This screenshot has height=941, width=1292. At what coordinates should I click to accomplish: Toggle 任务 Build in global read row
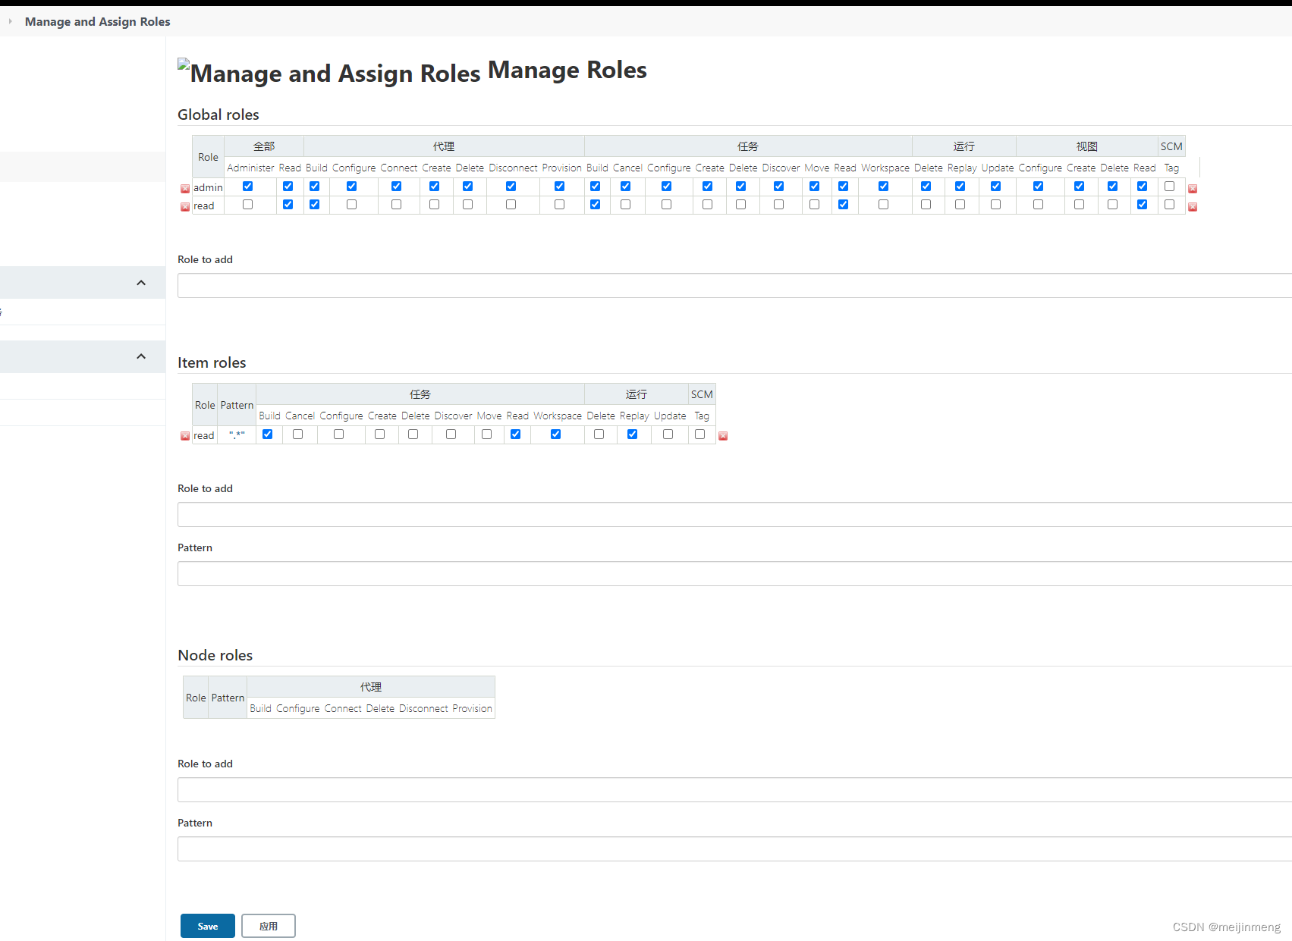pyautogui.click(x=595, y=204)
